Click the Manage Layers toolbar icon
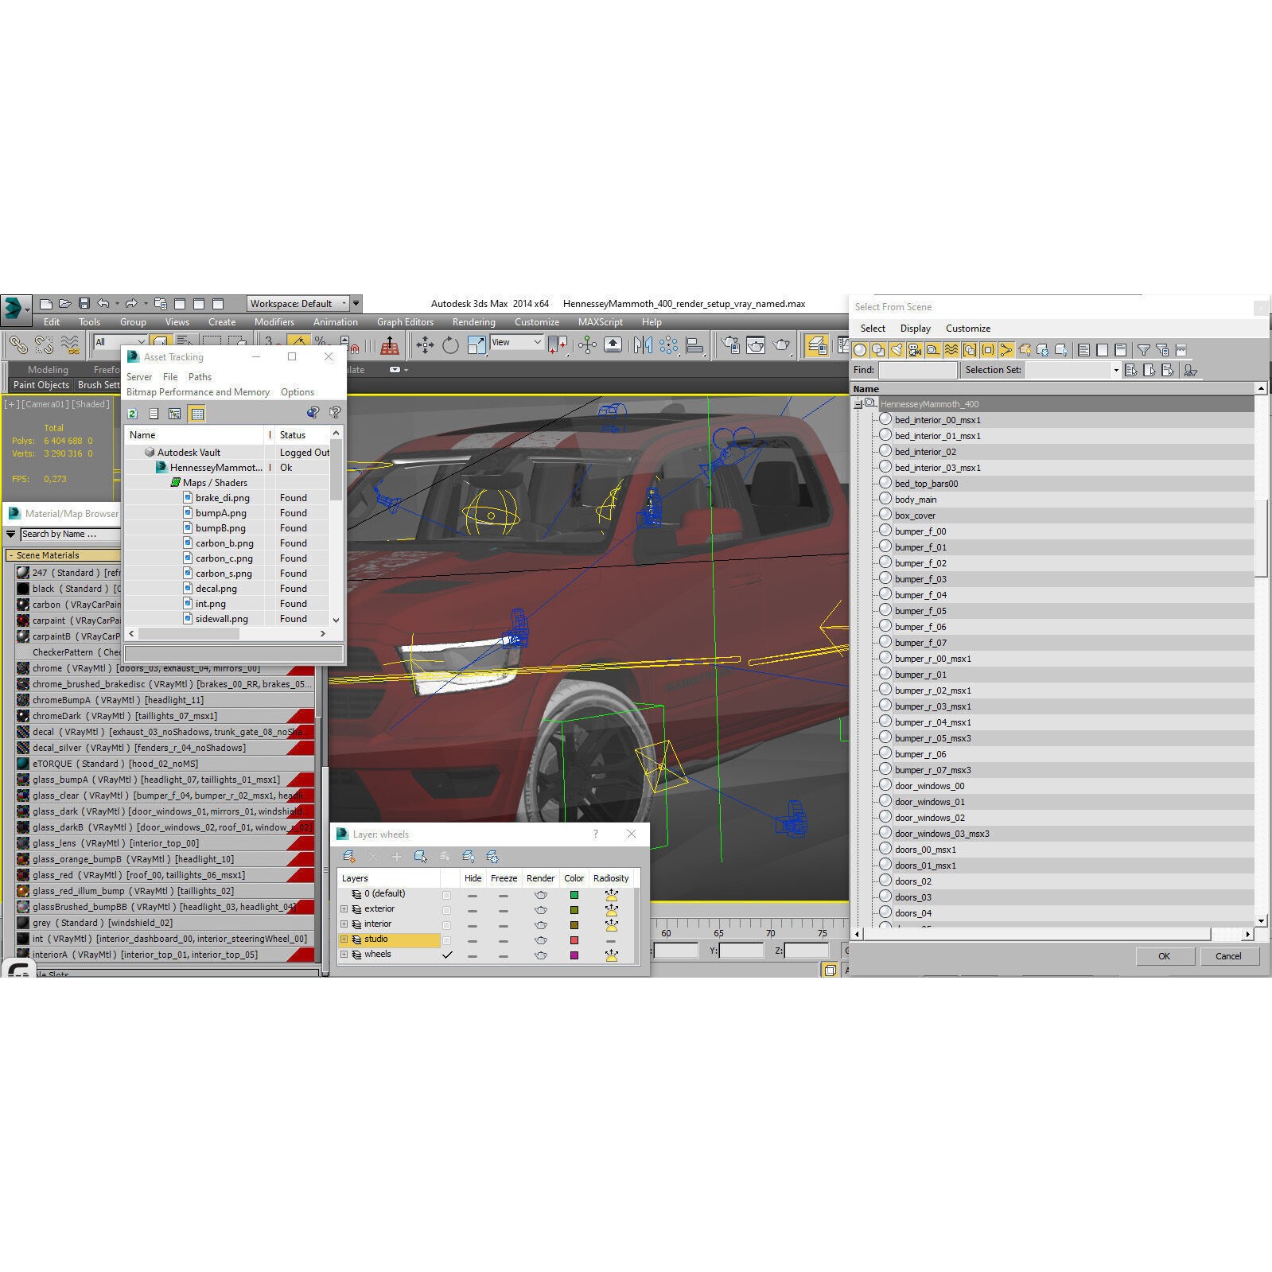Screen dimensions: 1272x1272 click(x=817, y=344)
